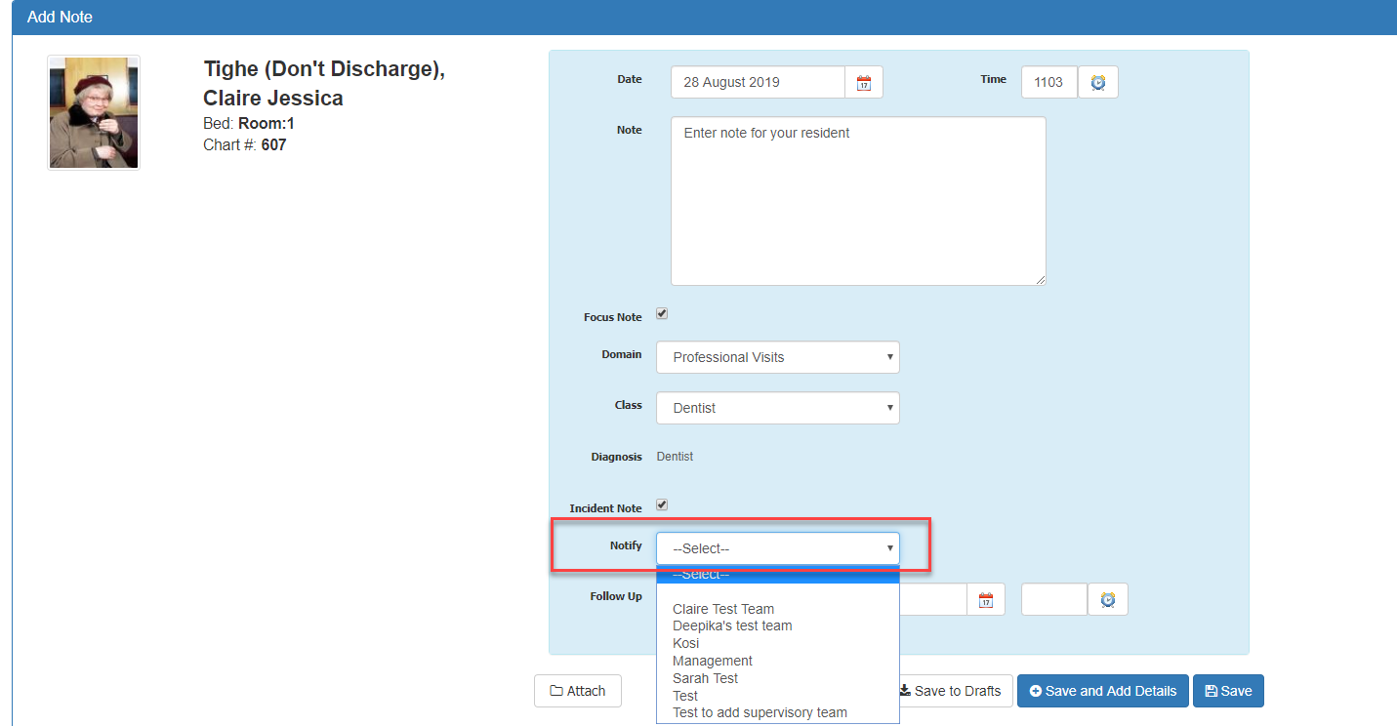The image size is (1397, 726).
Task: Select Kosi in the Notify list
Action: 686,643
